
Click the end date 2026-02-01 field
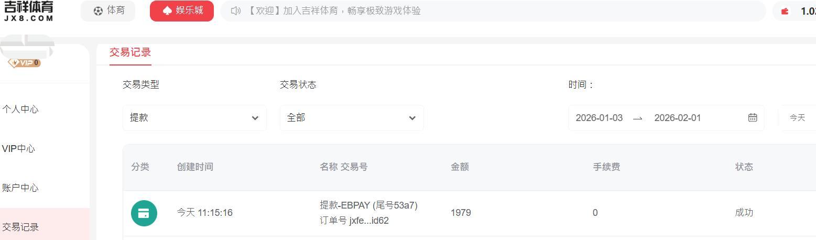pyautogui.click(x=677, y=118)
